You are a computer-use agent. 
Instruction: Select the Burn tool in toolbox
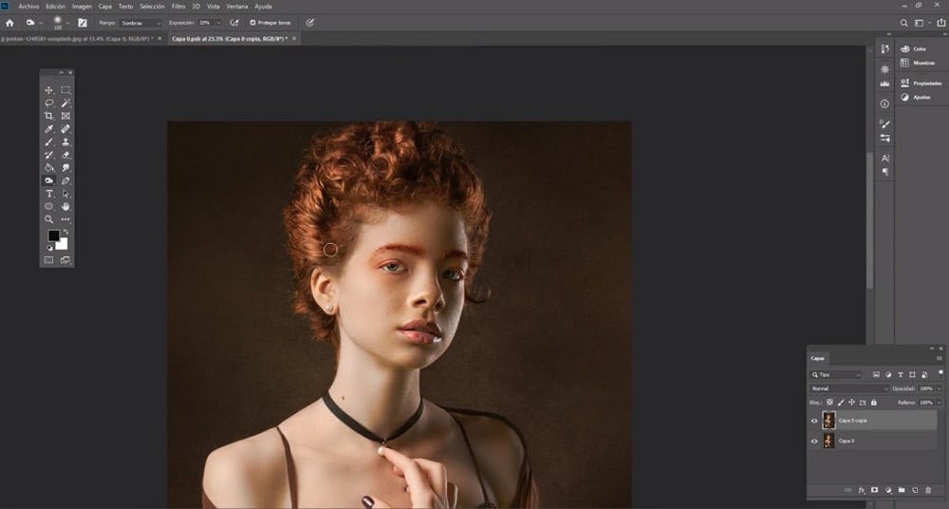48,180
